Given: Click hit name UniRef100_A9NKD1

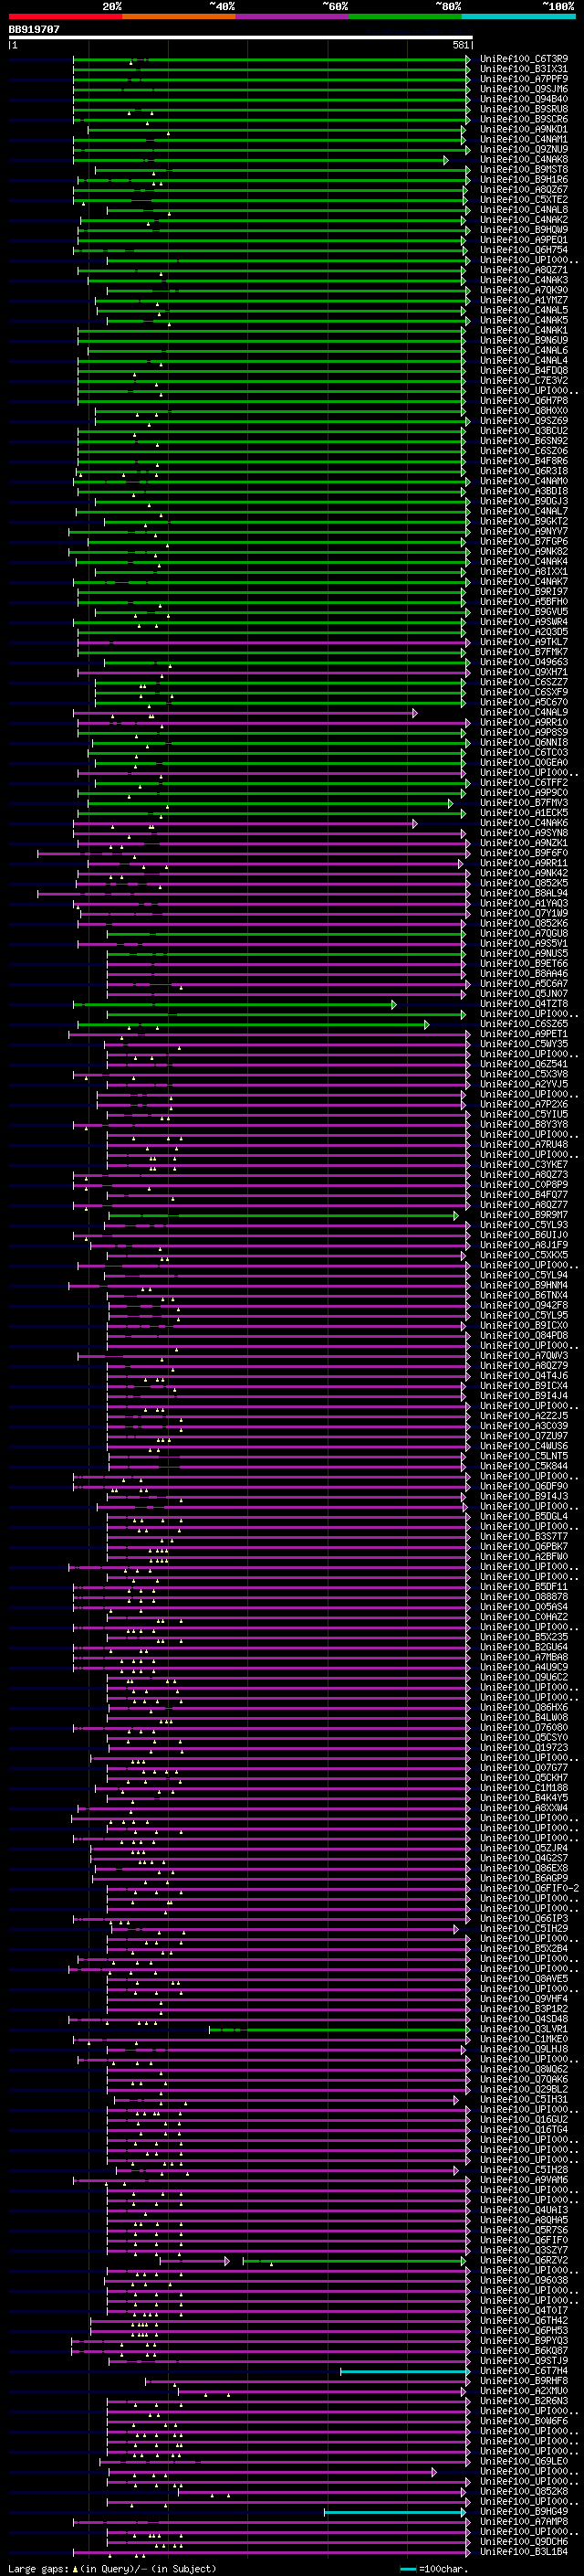Looking at the screenshot, I should click(x=524, y=129).
